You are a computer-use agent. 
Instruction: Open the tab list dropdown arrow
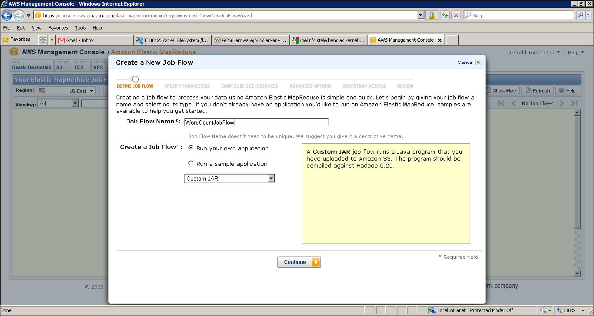pos(52,40)
